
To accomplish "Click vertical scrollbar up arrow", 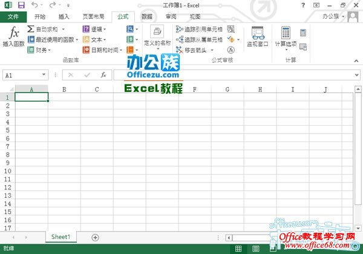I will point(358,89).
